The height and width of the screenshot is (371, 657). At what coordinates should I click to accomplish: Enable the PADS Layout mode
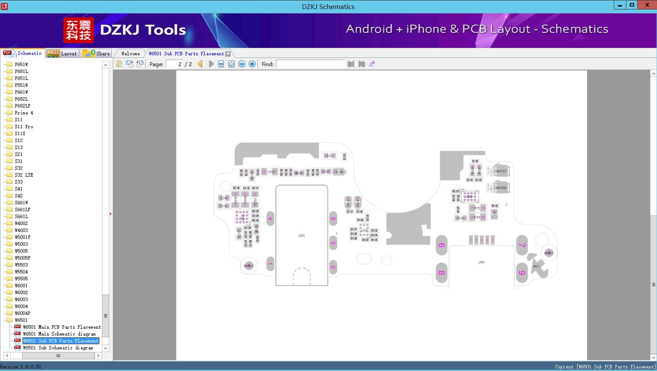click(62, 53)
